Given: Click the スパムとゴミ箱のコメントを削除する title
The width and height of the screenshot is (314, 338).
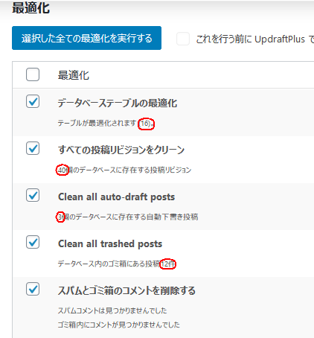Looking at the screenshot, I should click(x=126, y=290).
